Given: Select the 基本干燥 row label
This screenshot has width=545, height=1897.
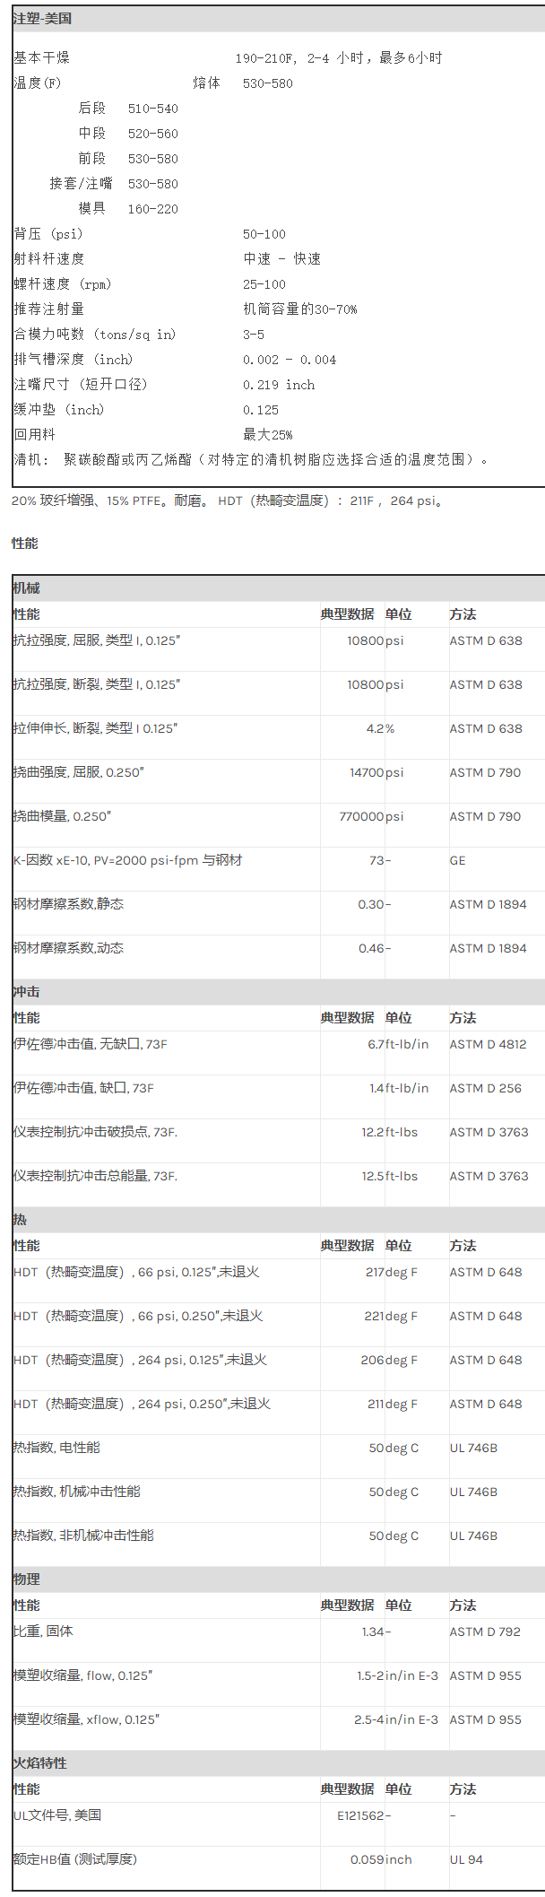Looking at the screenshot, I should click(x=41, y=58).
